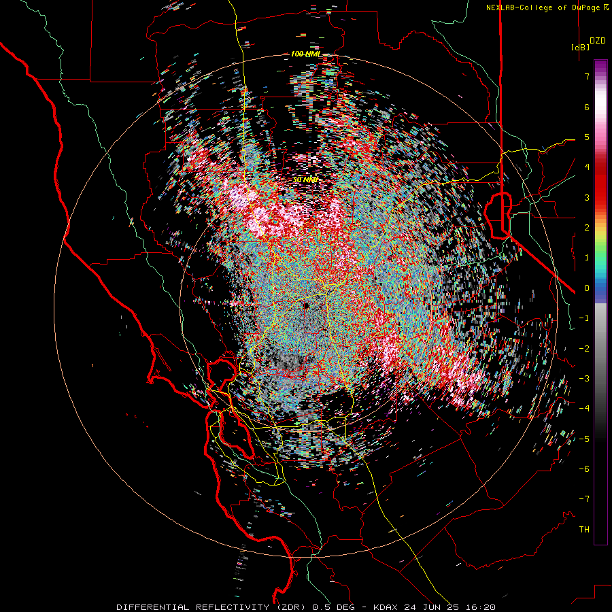Click the ZDR color scale bar
This screenshot has height=612, width=612.
point(600,302)
